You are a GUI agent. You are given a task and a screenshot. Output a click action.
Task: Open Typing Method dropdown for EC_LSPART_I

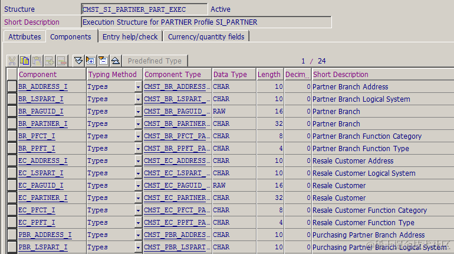pyautogui.click(x=138, y=173)
